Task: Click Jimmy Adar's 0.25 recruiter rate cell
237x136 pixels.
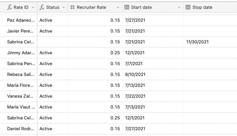Action: (95, 53)
